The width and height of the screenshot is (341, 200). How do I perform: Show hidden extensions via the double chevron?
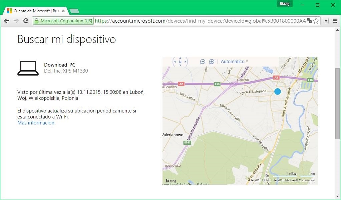click(x=326, y=21)
